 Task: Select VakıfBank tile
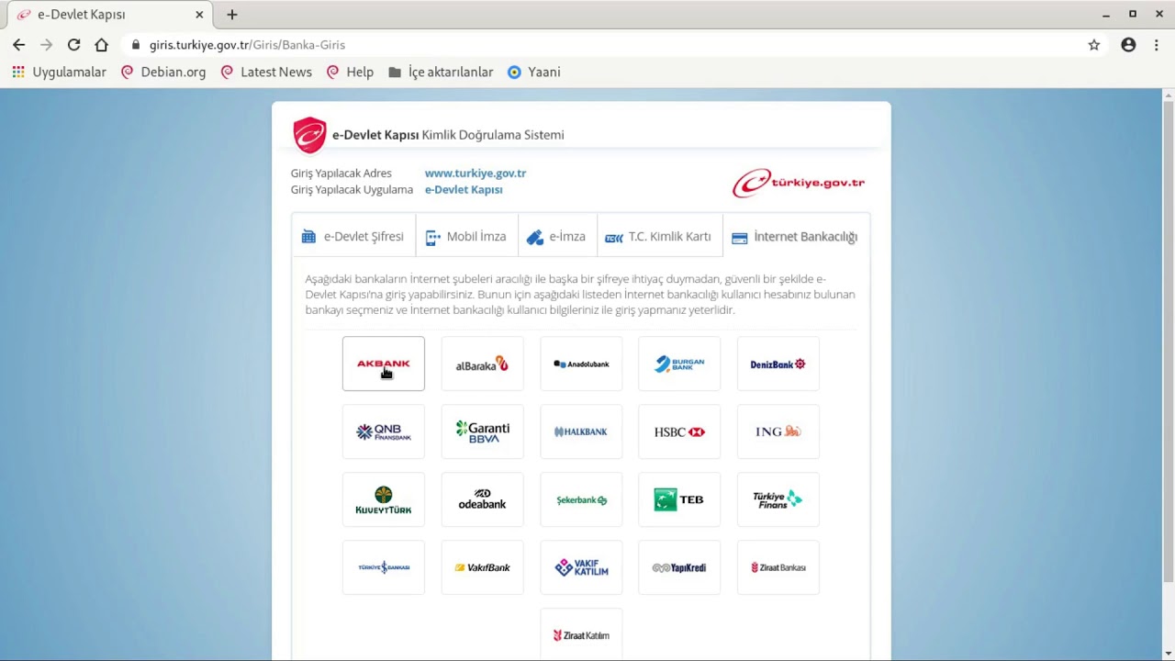482,567
